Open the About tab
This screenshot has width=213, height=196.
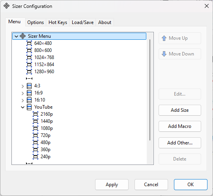point(105,22)
